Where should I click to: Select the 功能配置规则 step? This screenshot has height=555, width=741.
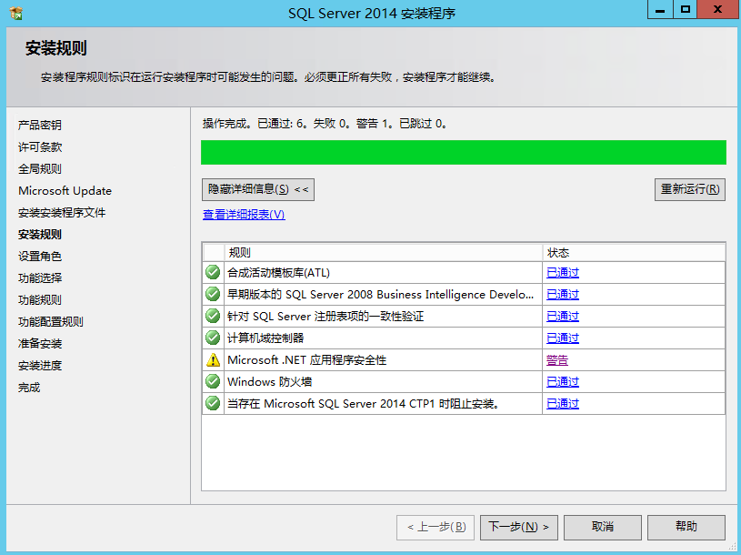(51, 322)
